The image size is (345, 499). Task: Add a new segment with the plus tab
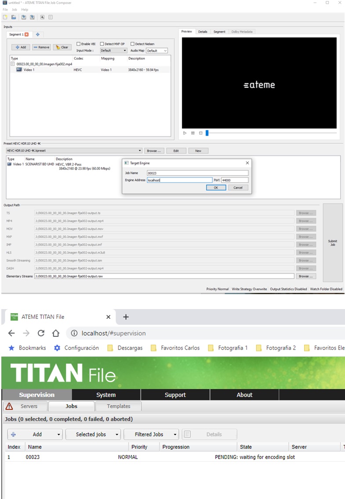click(37, 34)
